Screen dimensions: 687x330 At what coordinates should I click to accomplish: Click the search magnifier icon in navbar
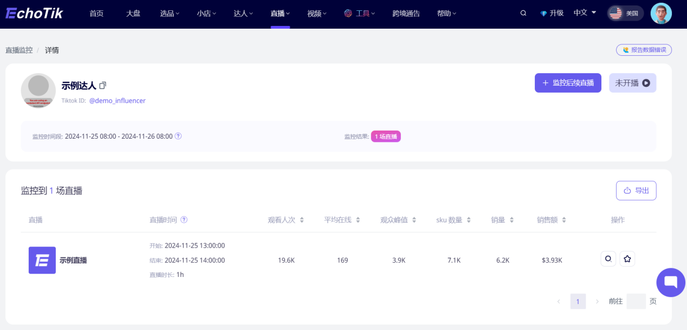coord(523,14)
